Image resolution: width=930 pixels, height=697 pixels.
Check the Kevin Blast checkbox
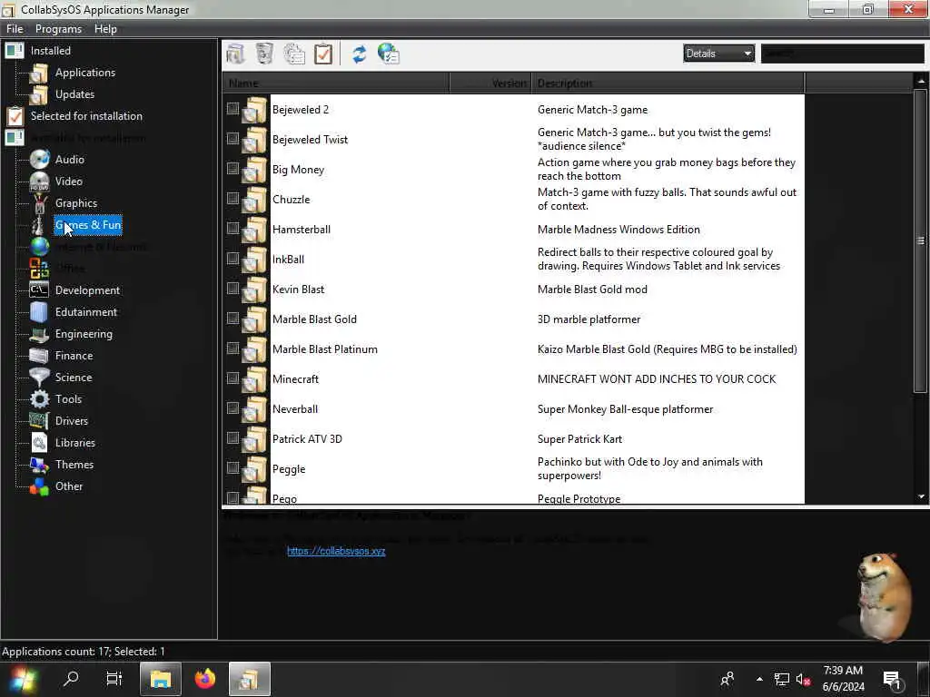coord(233,288)
